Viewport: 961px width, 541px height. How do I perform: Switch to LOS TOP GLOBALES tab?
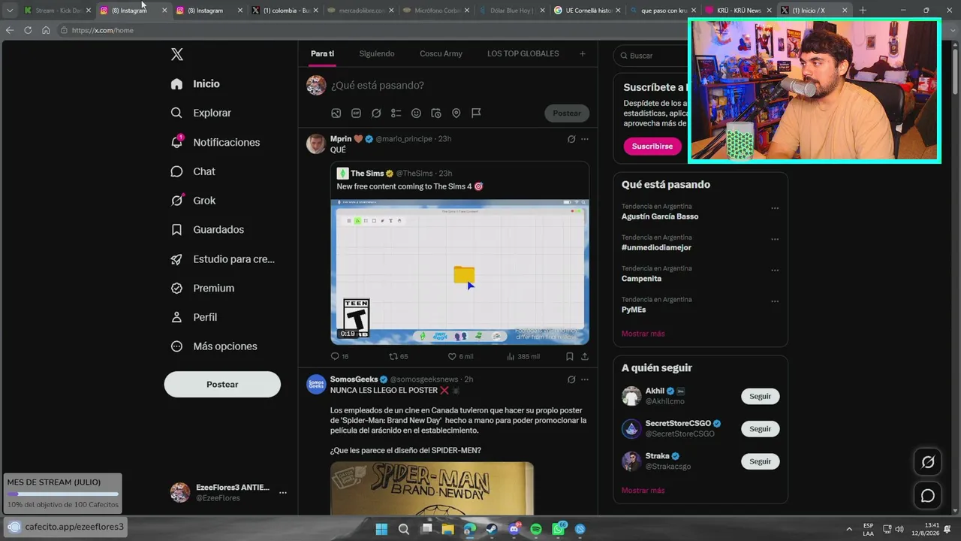click(x=523, y=53)
